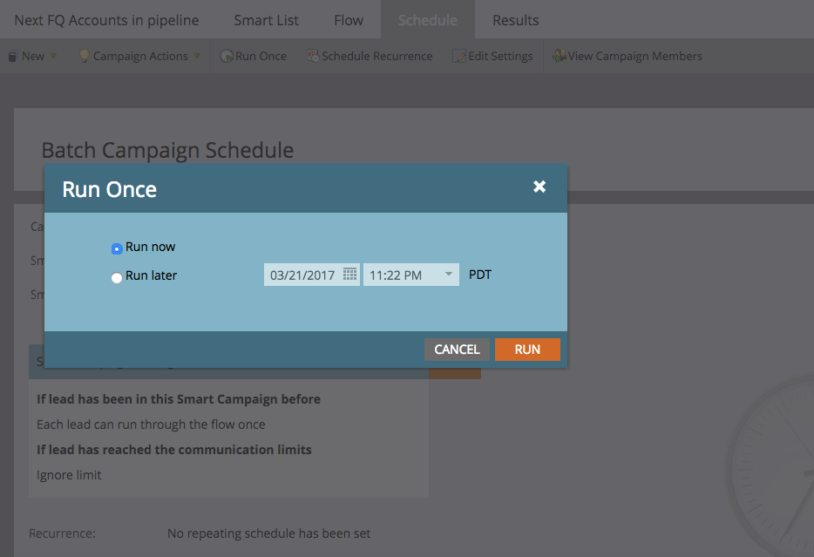Click Schedule Recurrence toolbar label
Screen dimensions: 814x557
pos(376,56)
